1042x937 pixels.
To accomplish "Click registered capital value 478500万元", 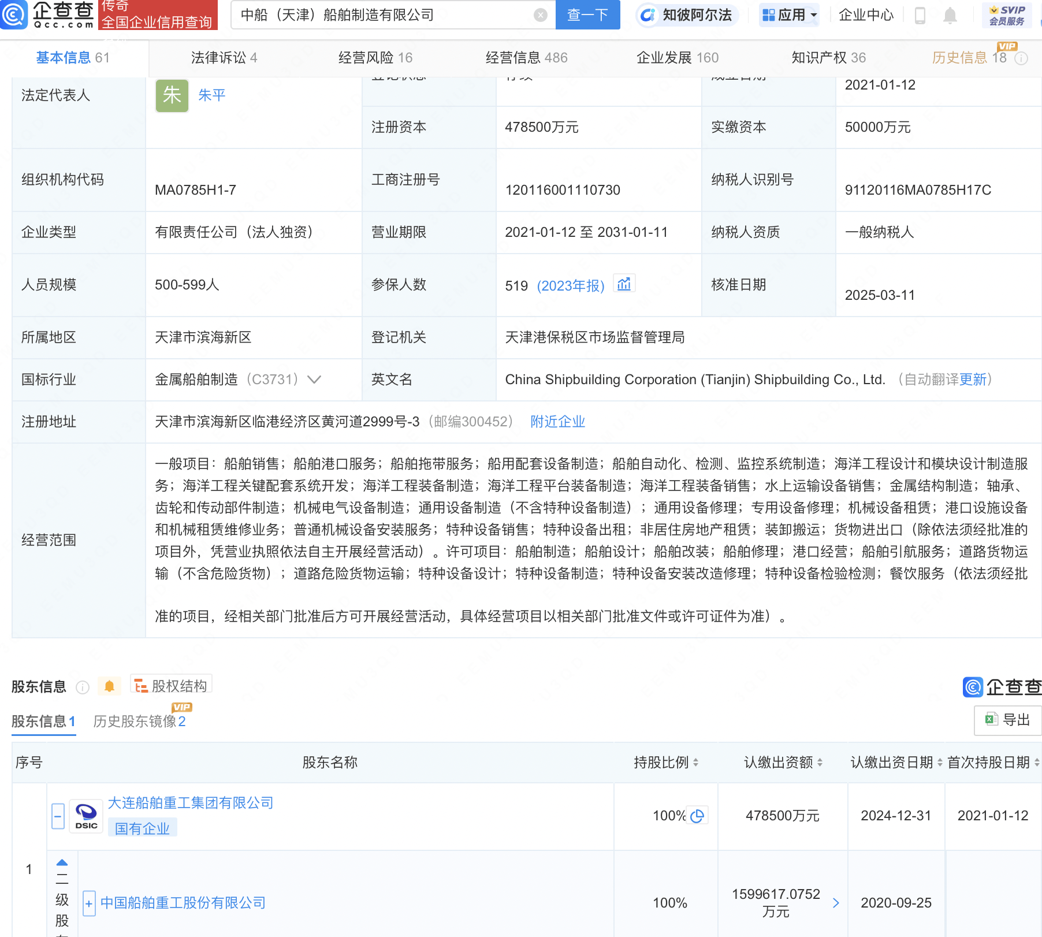I will coord(541,127).
